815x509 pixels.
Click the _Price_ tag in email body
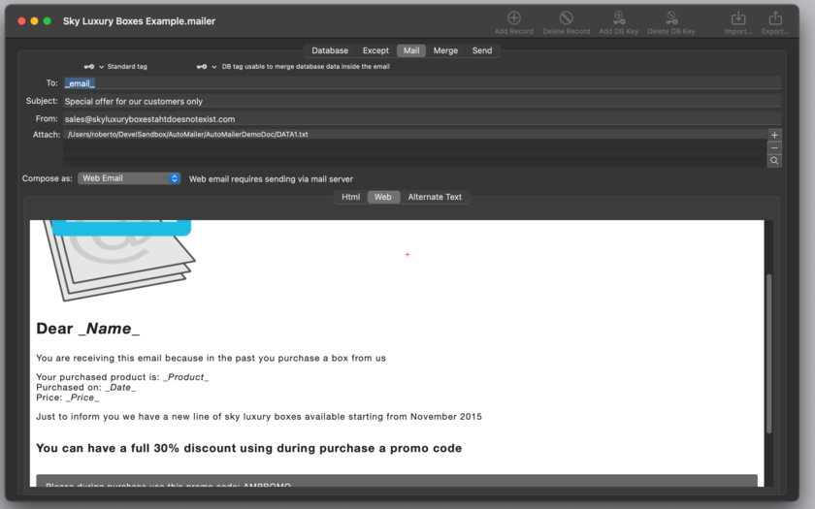click(x=82, y=398)
